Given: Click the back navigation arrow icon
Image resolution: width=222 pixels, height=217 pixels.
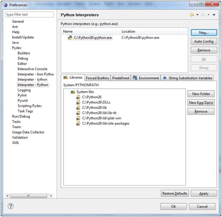Looking at the screenshot, I should [192, 15].
